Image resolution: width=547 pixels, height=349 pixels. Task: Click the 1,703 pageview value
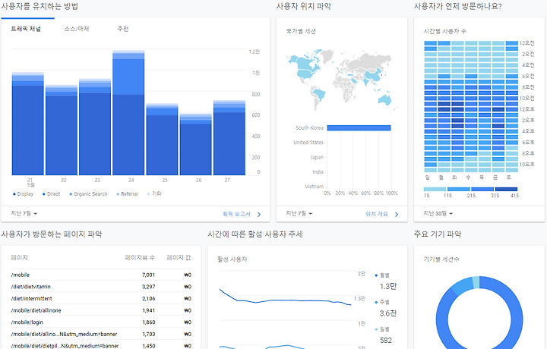[x=148, y=334]
